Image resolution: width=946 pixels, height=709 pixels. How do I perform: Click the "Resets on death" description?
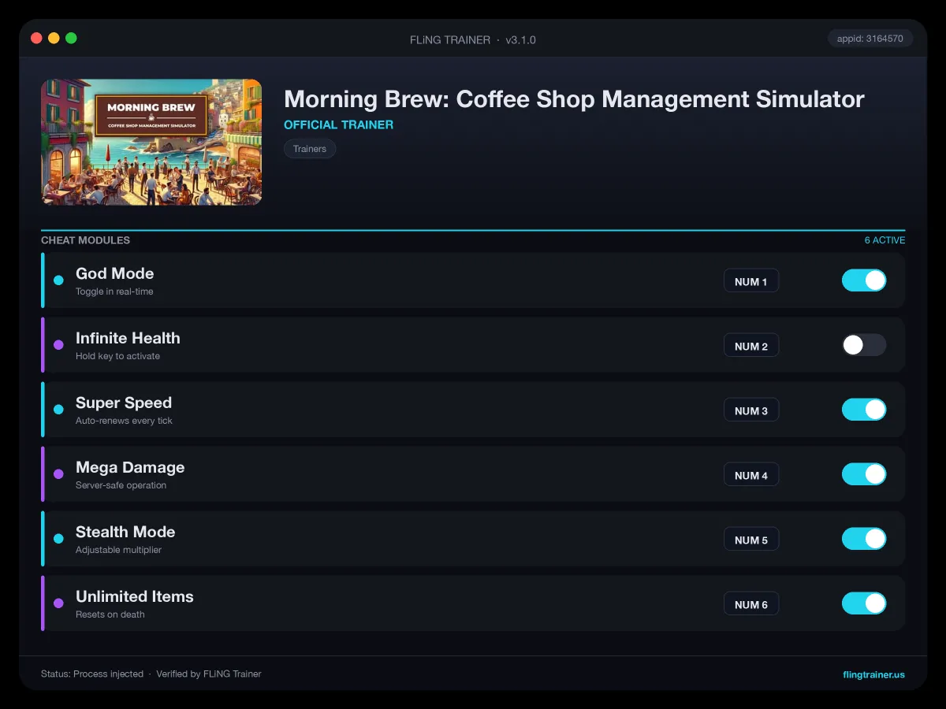(110, 614)
